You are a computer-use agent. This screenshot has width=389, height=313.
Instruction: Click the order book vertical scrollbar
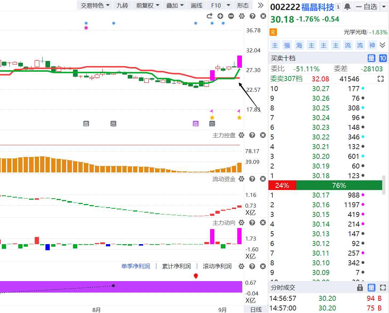pos(384,185)
